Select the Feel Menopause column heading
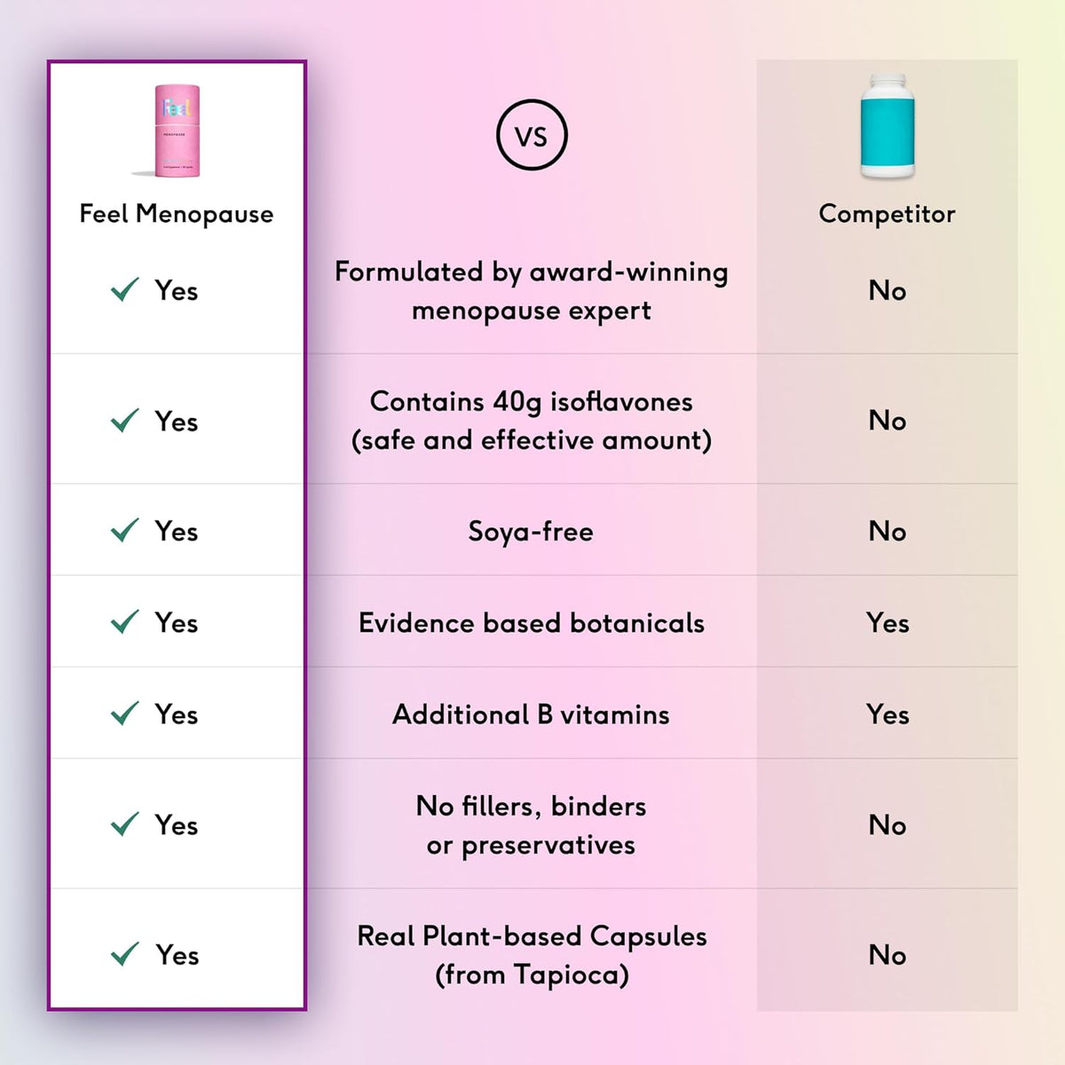 coord(177,214)
